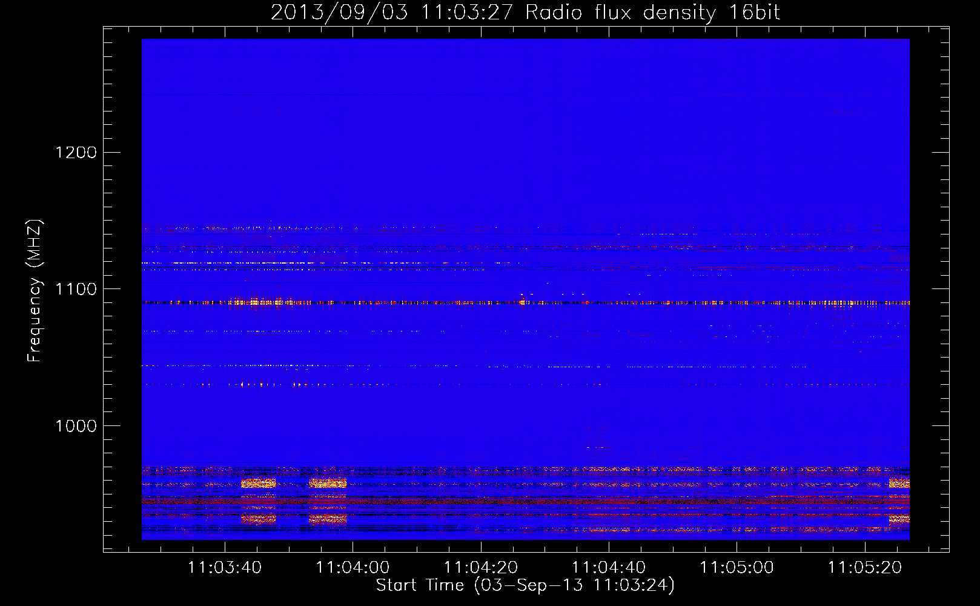Click the plot title '2013/09/03 11:03:27 Radio flux density 16bit'

point(525,12)
